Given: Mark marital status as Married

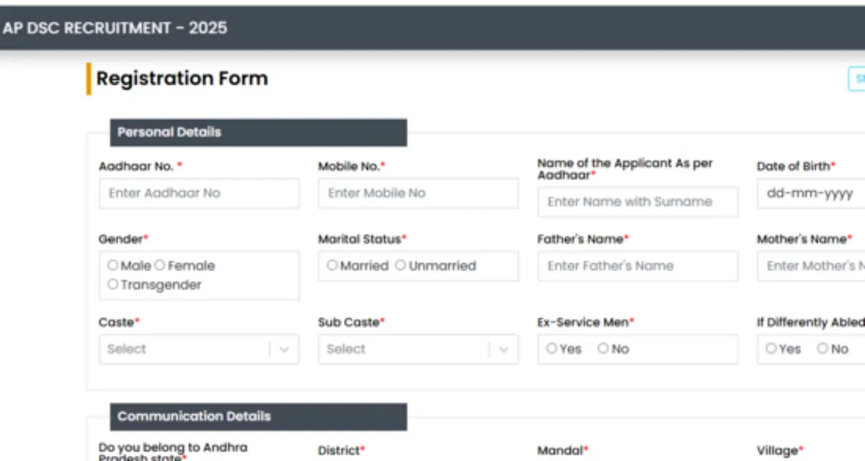Looking at the screenshot, I should pos(332,265).
